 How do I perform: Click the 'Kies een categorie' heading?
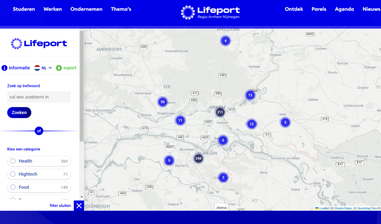click(23, 149)
